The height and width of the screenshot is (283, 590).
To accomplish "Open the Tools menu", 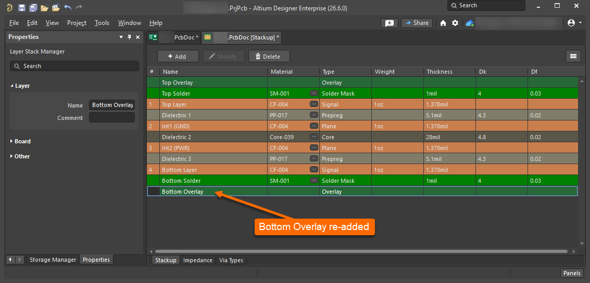I will pos(102,23).
